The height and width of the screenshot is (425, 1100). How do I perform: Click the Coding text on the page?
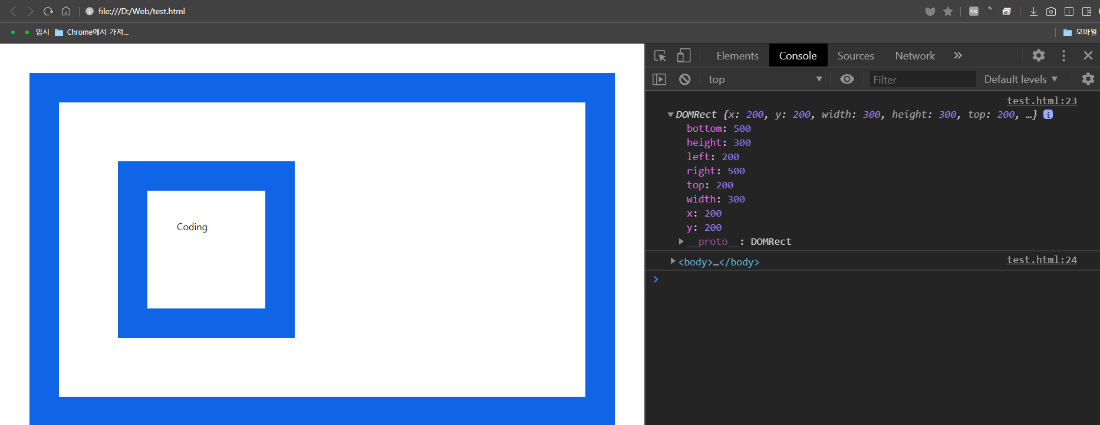[x=192, y=227]
